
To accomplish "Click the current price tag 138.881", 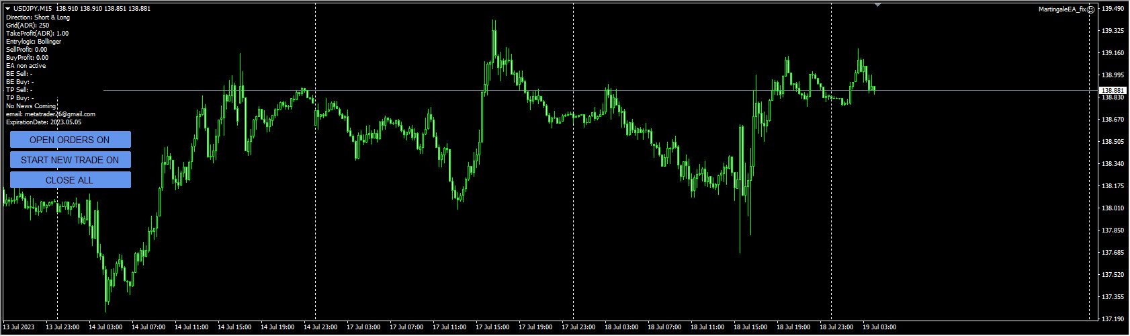I will pyautogui.click(x=1113, y=91).
